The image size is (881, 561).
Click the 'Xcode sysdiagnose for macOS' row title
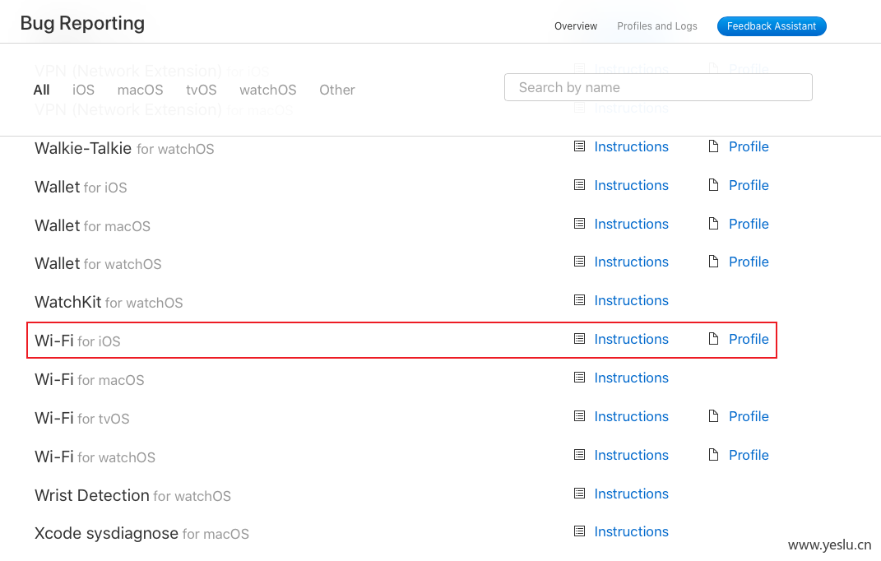(x=141, y=533)
